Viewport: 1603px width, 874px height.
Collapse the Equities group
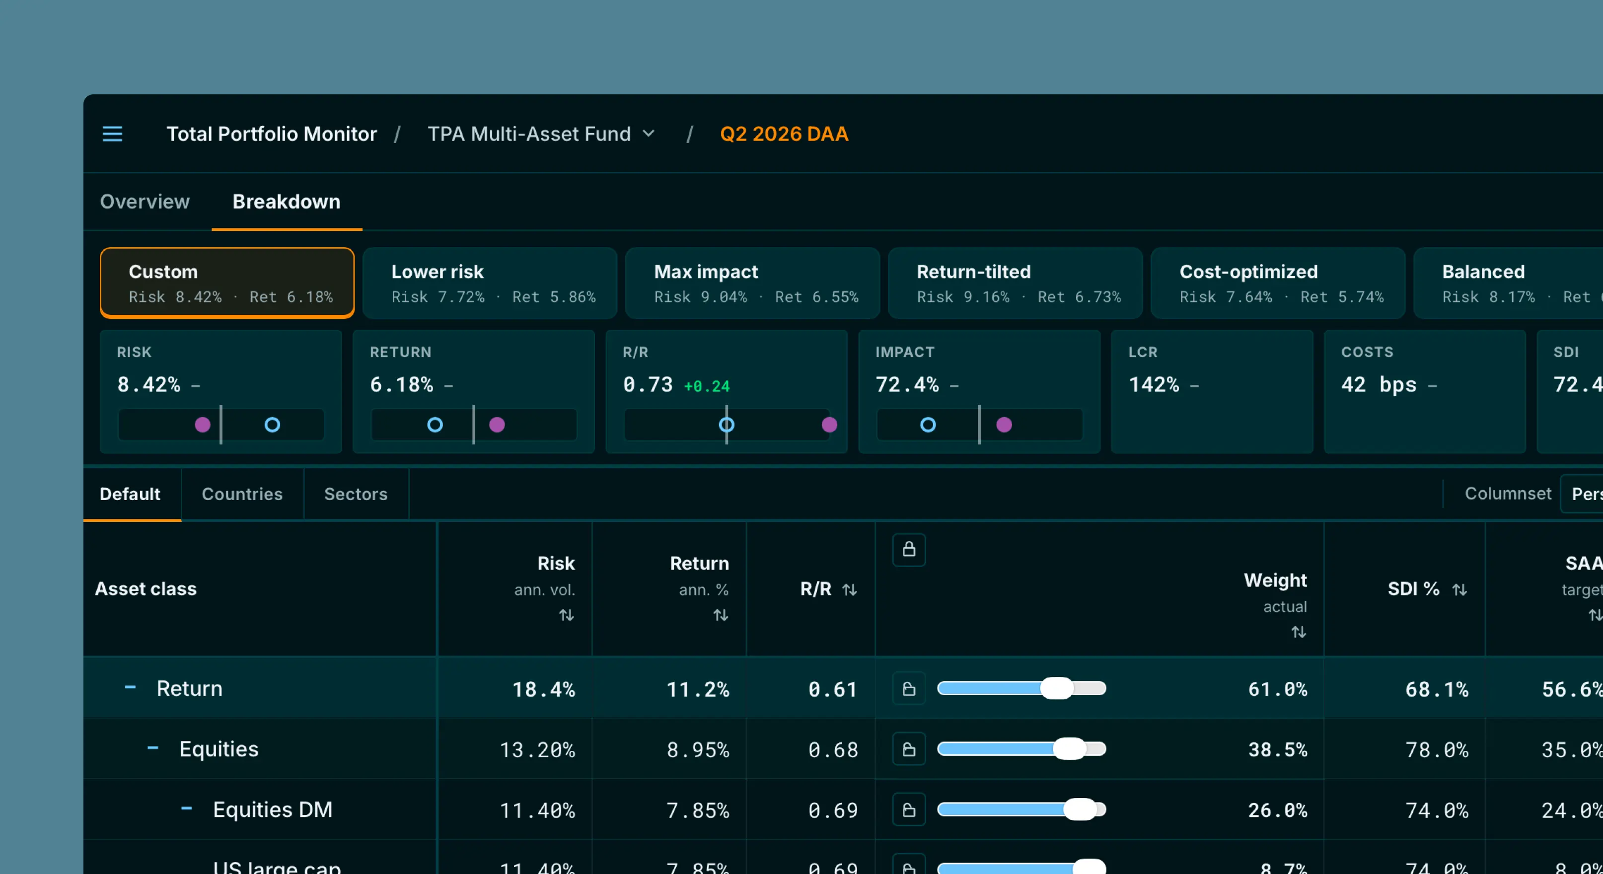point(152,748)
